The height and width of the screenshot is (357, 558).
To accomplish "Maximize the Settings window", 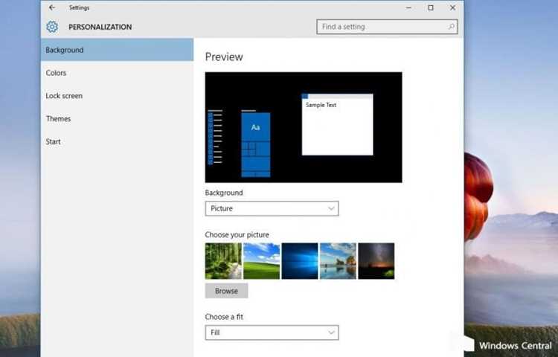I will point(431,7).
